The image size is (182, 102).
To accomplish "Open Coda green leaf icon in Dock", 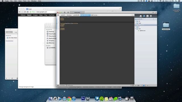I will (115, 99).
